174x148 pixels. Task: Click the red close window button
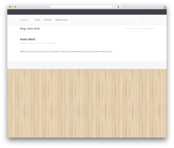click(x=10, y=7)
